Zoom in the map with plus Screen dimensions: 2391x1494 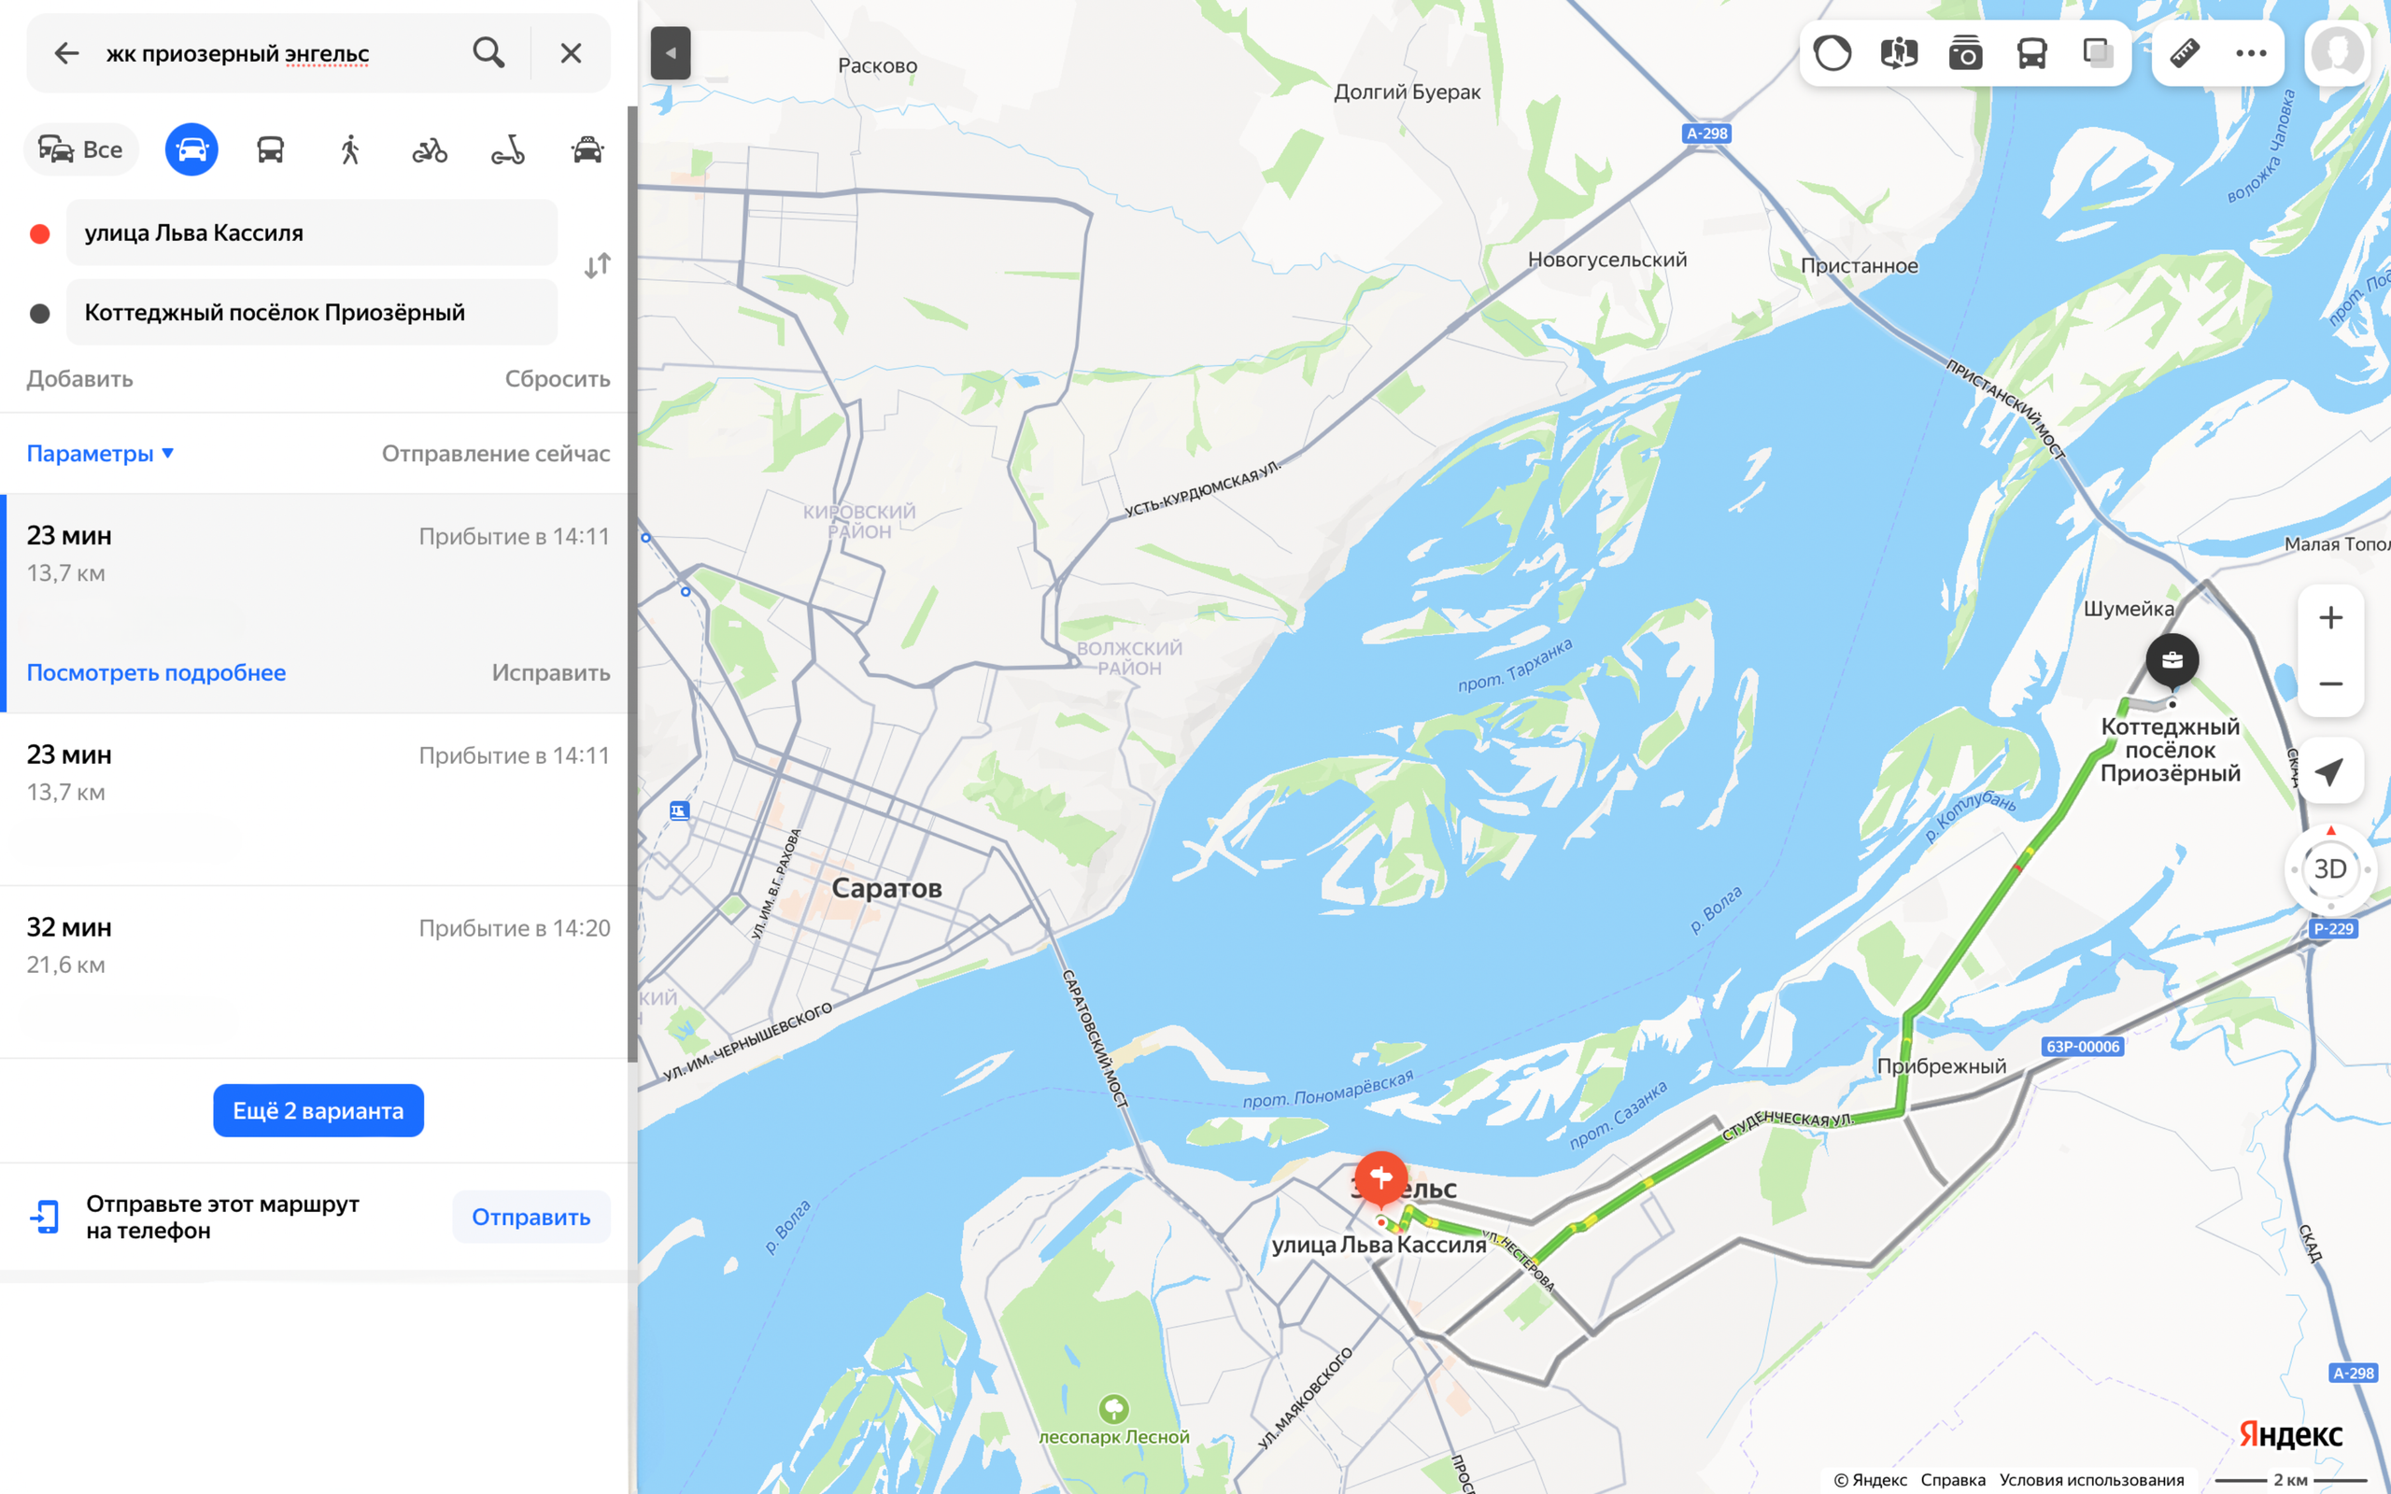pyautogui.click(x=2329, y=617)
